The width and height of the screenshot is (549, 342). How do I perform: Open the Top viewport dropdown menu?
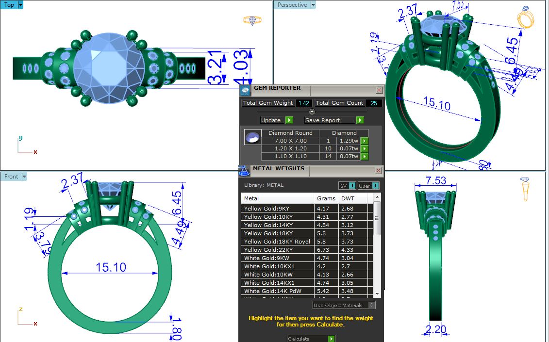tap(20, 5)
